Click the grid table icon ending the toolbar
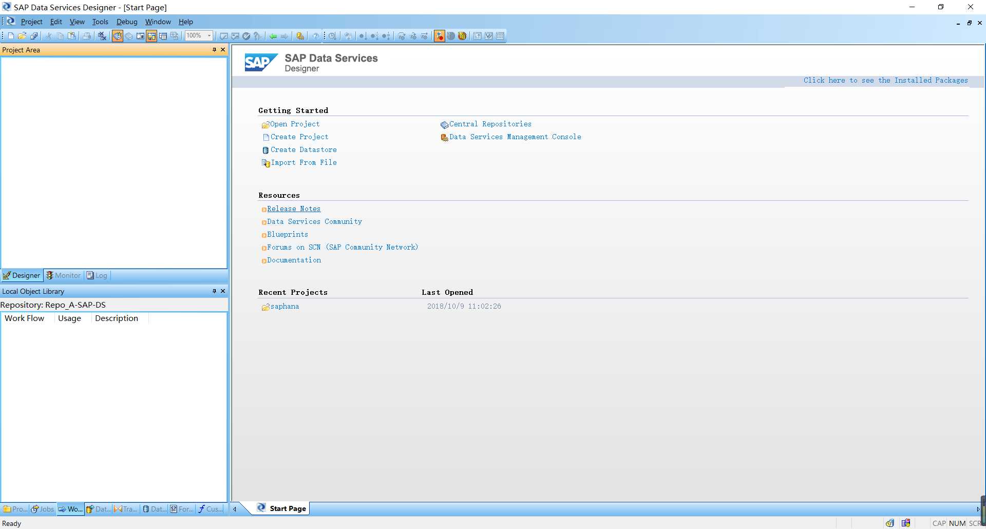Screen dimensions: 986x529 coord(500,36)
